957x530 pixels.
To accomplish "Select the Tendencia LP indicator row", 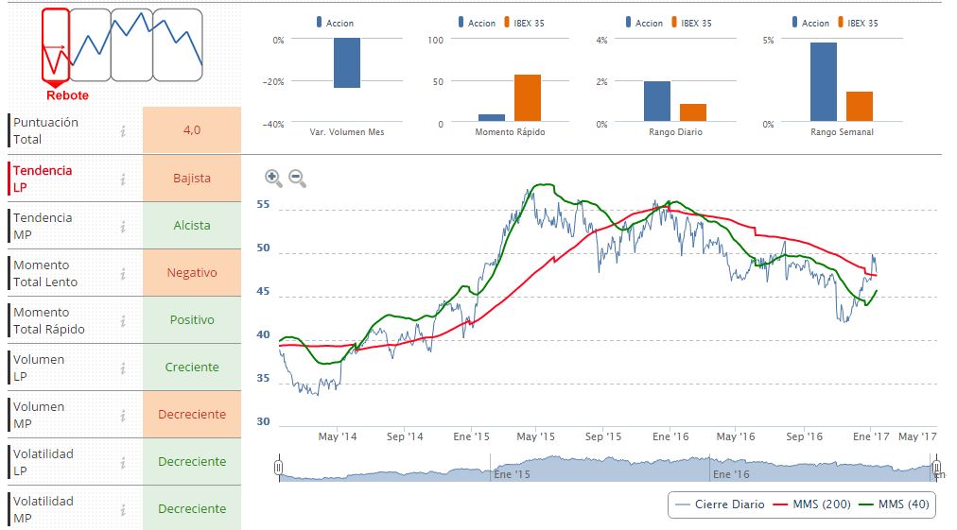I will point(57,179).
